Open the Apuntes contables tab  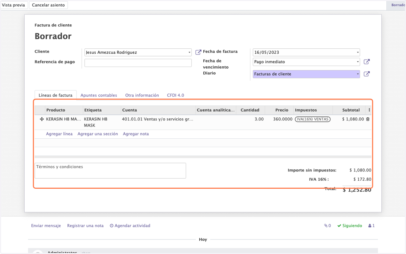pyautogui.click(x=99, y=95)
